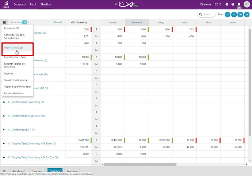The image size is (252, 176).
Task: Open the notifications bell
Action: [x=239, y=4]
